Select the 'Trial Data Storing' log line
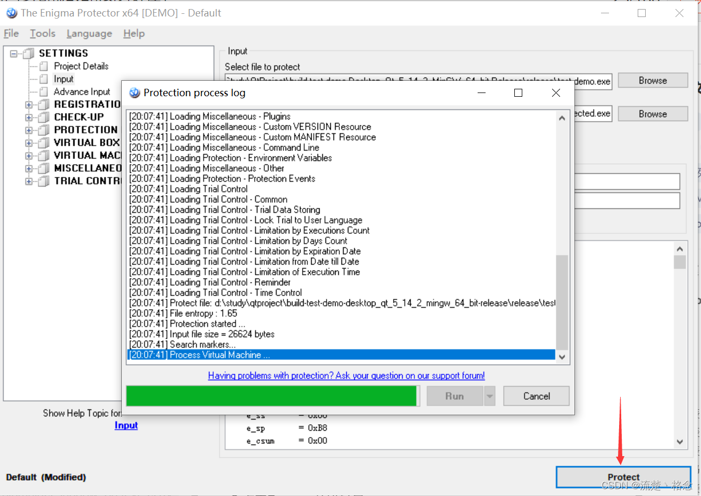Screen dimensions: 701x496 341,209
